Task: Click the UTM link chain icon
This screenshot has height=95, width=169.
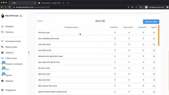Action: (2, 58)
